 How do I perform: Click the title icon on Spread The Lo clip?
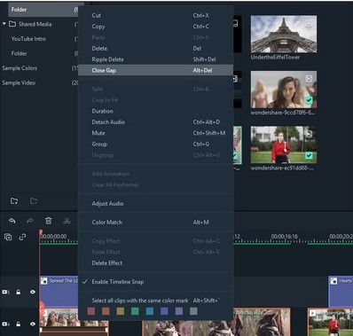coord(44,281)
